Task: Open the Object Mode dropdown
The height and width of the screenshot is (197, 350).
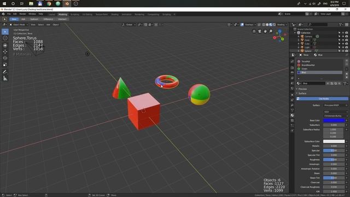Action: pos(19,25)
